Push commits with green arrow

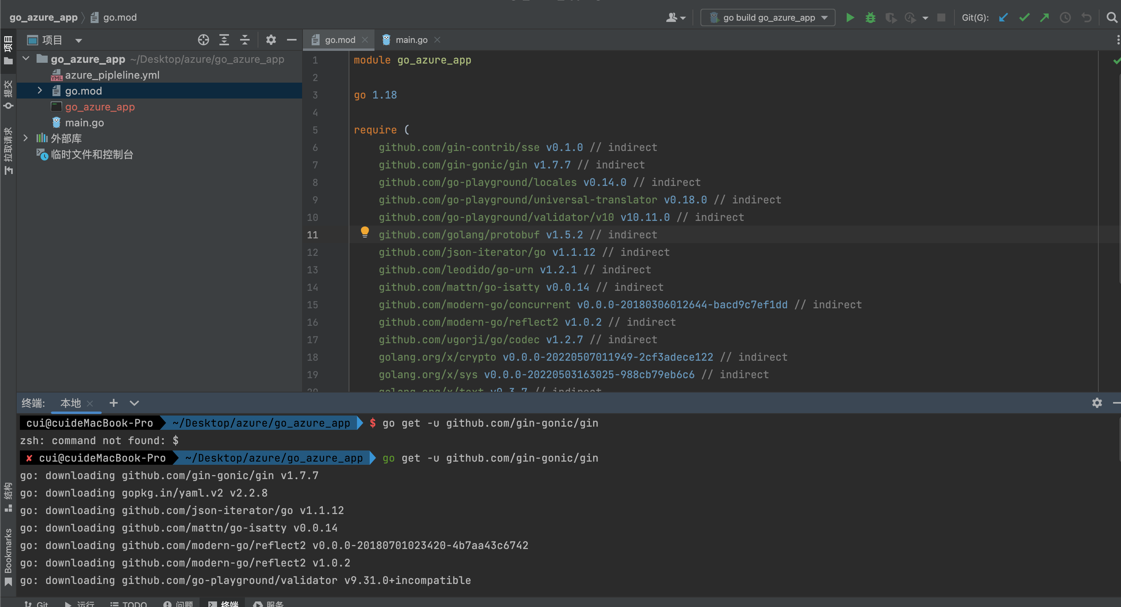tap(1044, 17)
